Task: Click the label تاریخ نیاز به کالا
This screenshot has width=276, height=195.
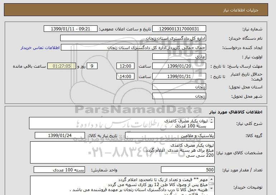Action: [x=103, y=136]
